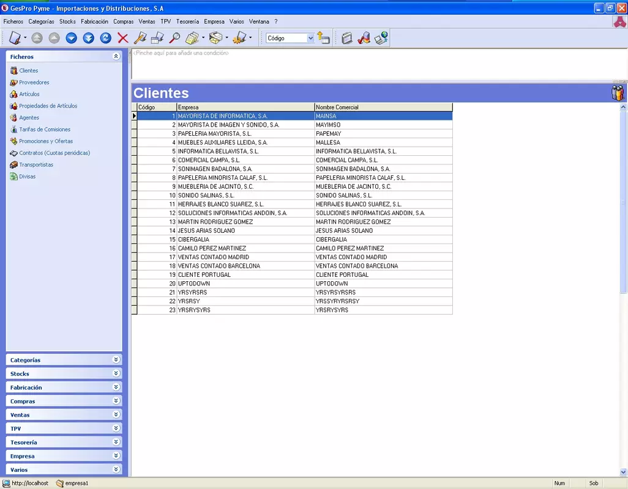Expand the Compras sidebar panel
Screen dimensions: 628x489
pyautogui.click(x=116, y=400)
